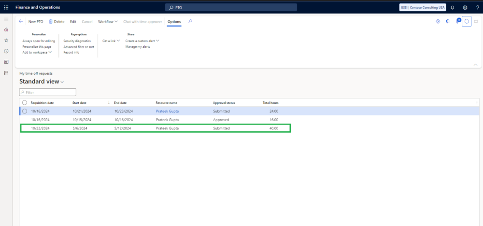This screenshot has width=483, height=226.
Task: Click the 10/15/2024 start date cell
Action: (82, 119)
